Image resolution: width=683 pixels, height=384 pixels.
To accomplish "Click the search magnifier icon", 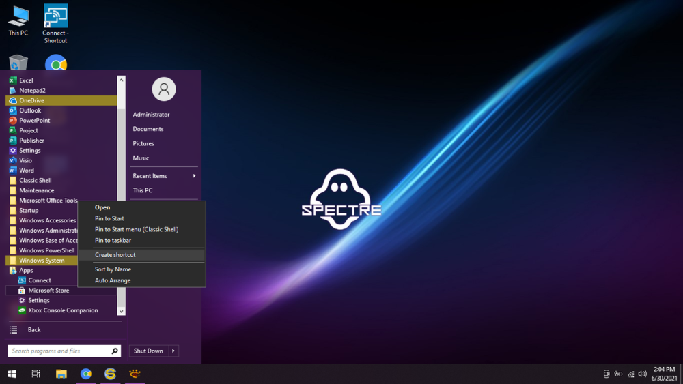I will point(115,351).
